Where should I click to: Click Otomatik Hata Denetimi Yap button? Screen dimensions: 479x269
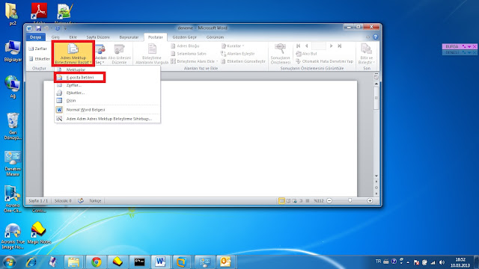pos(324,61)
